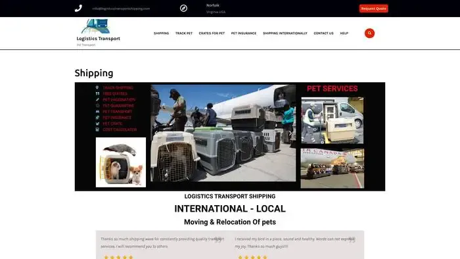The height and width of the screenshot is (259, 460).
Task: Click the quote marks icon beside Free Quotes
Action: (x=97, y=93)
